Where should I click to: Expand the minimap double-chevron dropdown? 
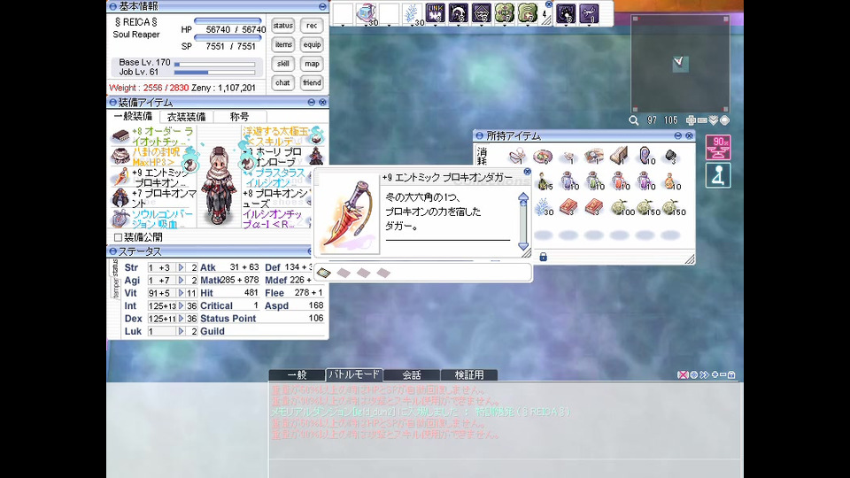[x=714, y=120]
